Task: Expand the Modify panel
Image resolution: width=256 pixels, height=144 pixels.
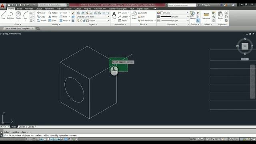Action: pyautogui.click(x=56, y=24)
